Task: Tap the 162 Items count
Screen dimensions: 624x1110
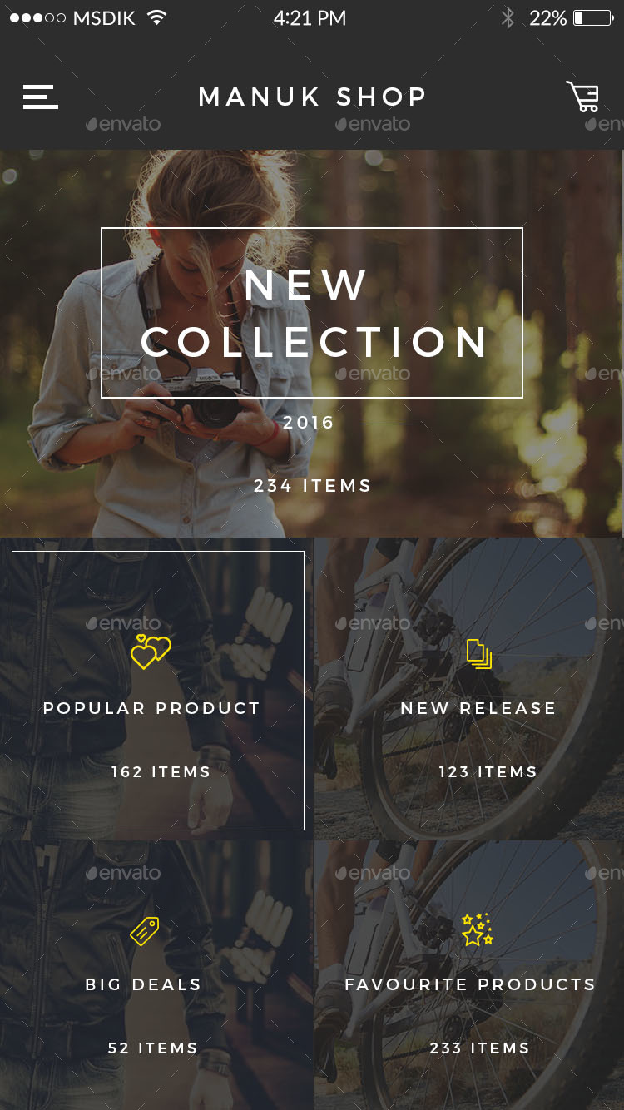Action: point(161,772)
